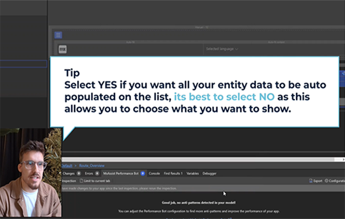Open the Performance Bot Configuration button
Image resolution: width=345 pixels, height=219 pixels.
click(335, 181)
